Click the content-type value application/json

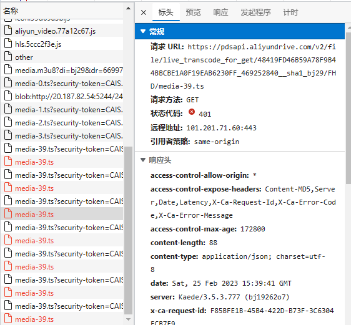click(x=238, y=263)
